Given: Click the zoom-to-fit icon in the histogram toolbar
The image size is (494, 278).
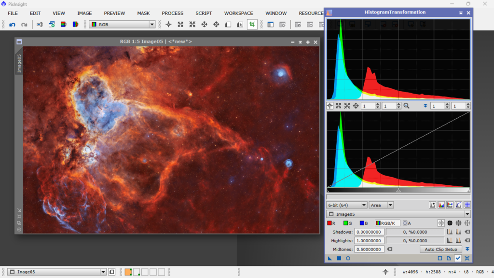Looking at the screenshot, I should click(338, 106).
